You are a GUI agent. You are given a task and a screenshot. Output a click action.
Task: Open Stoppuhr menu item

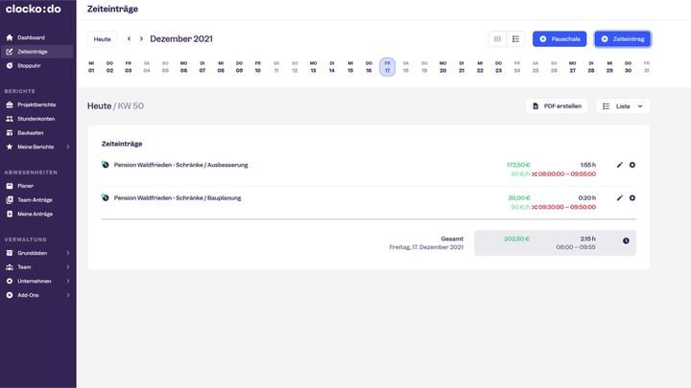tap(37, 65)
